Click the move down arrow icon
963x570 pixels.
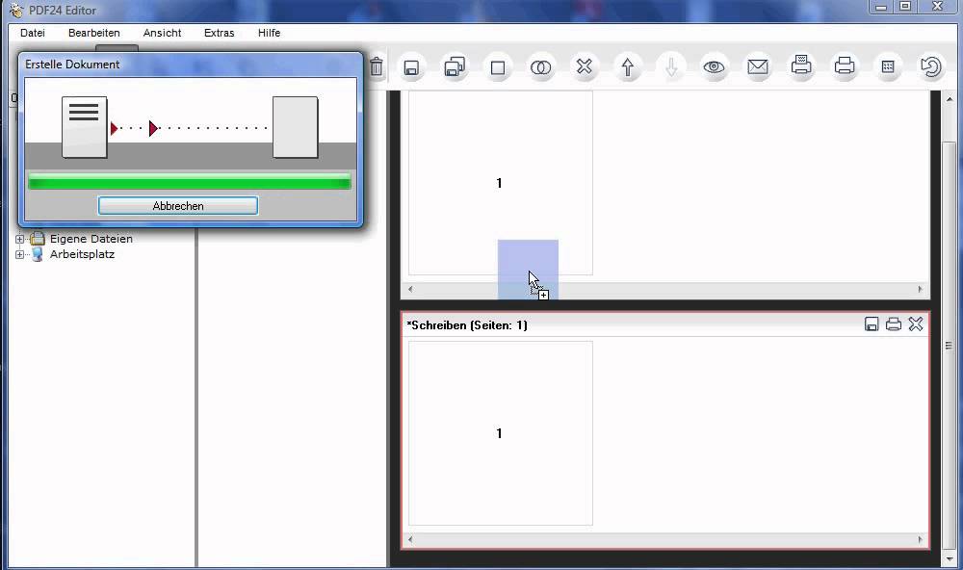coord(671,67)
